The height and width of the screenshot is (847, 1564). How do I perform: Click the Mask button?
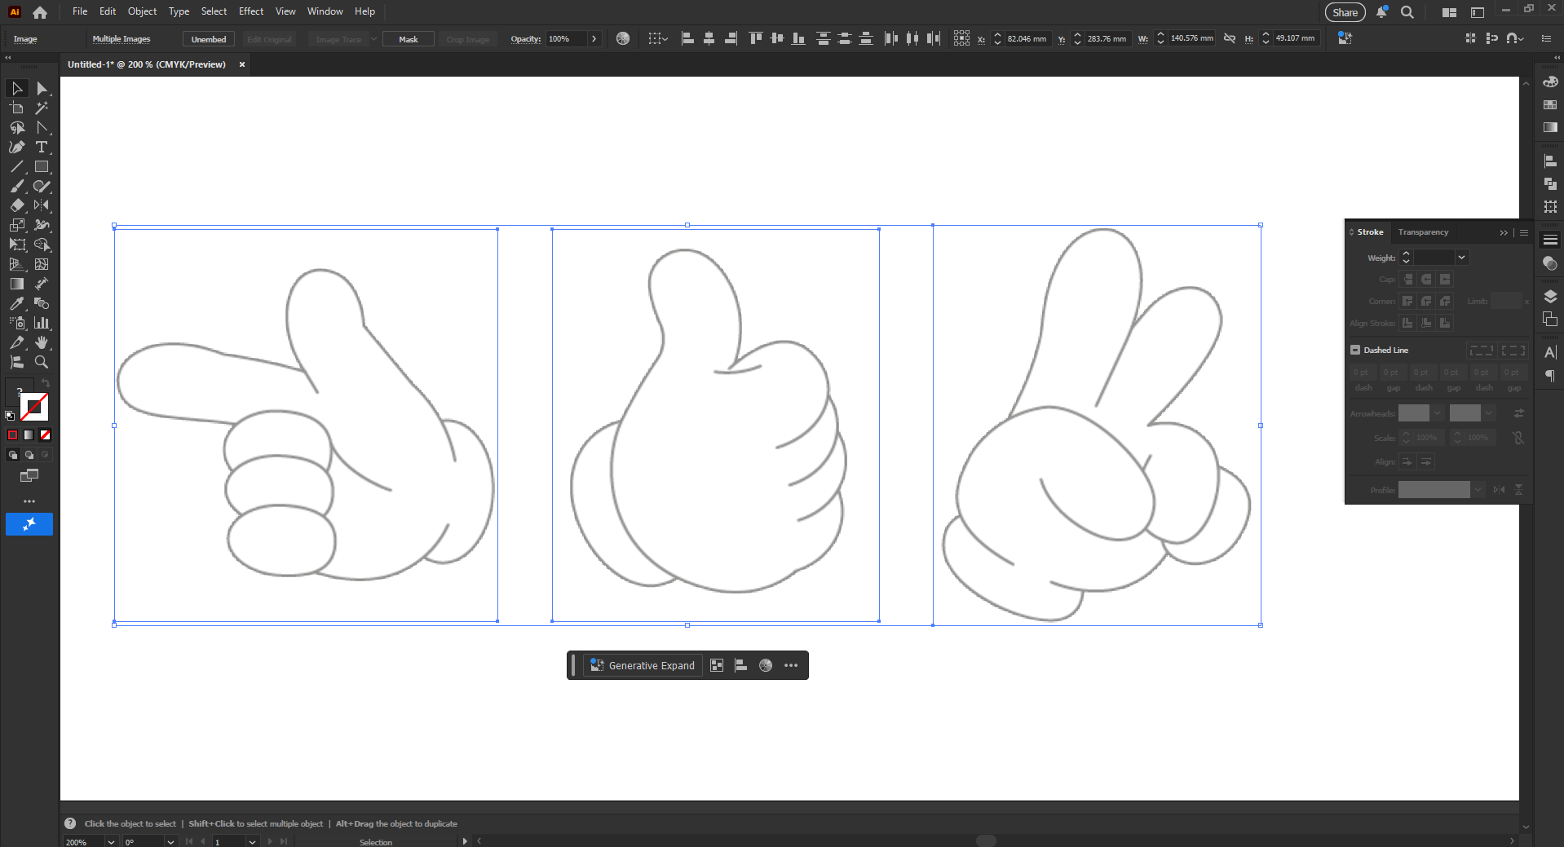point(409,39)
